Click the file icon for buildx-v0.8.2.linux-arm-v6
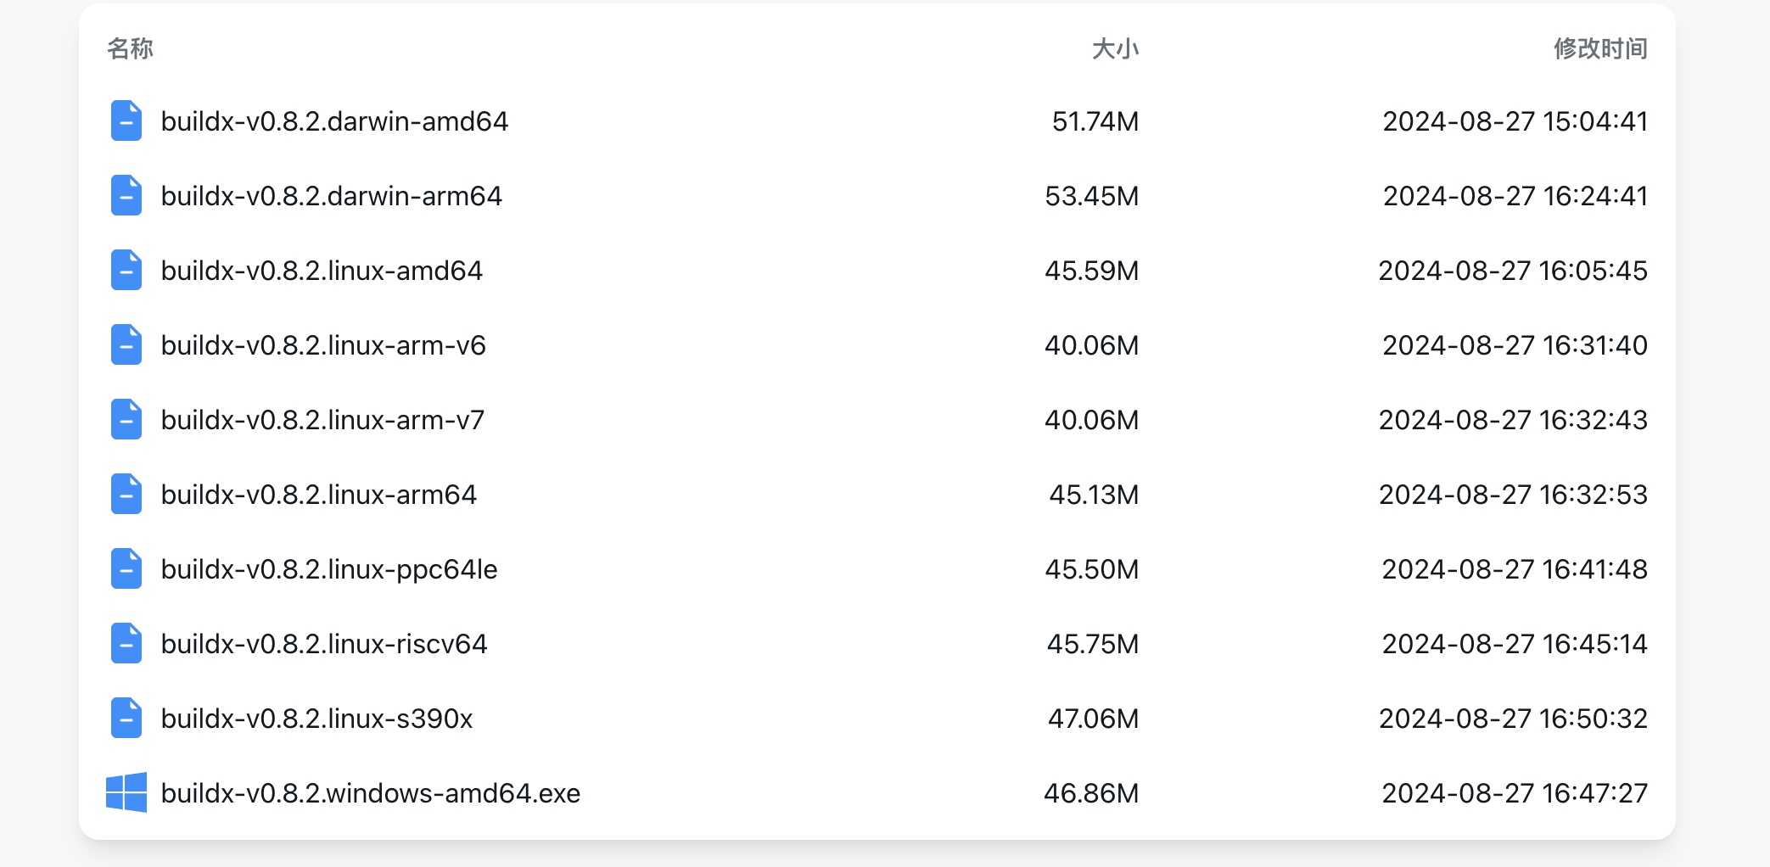This screenshot has width=1770, height=867. (126, 345)
